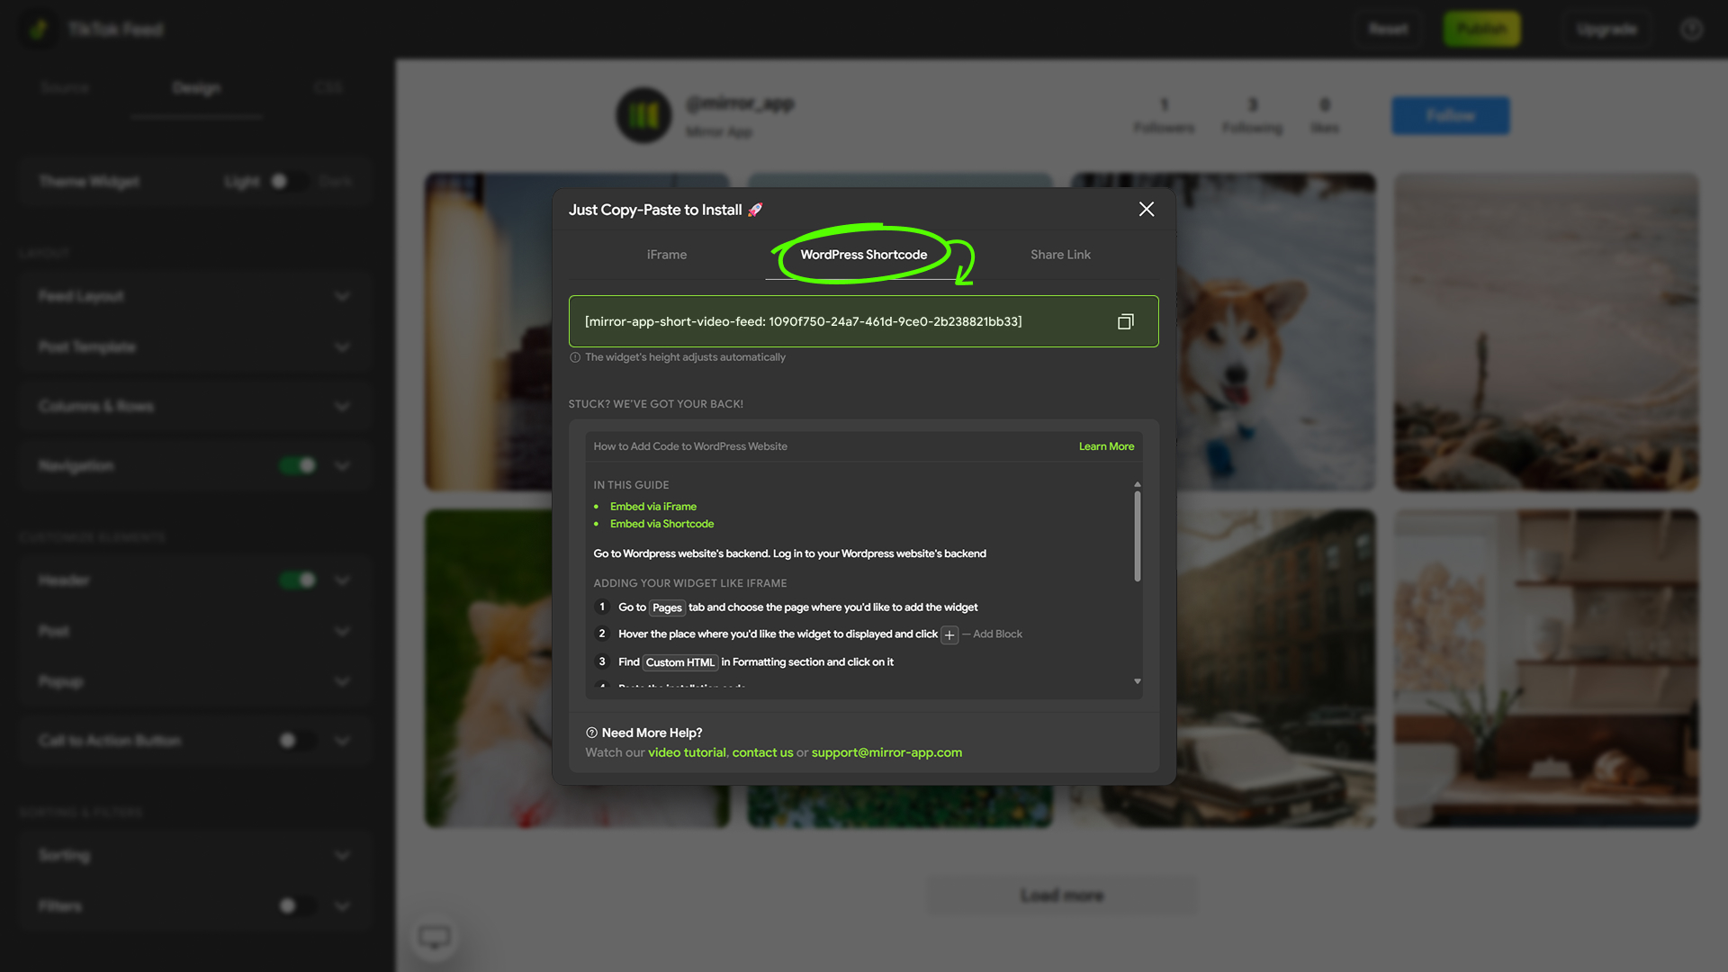Viewport: 1728px width, 972px height.
Task: Dismiss the Just Copy-Paste install dialog
Action: (1146, 209)
